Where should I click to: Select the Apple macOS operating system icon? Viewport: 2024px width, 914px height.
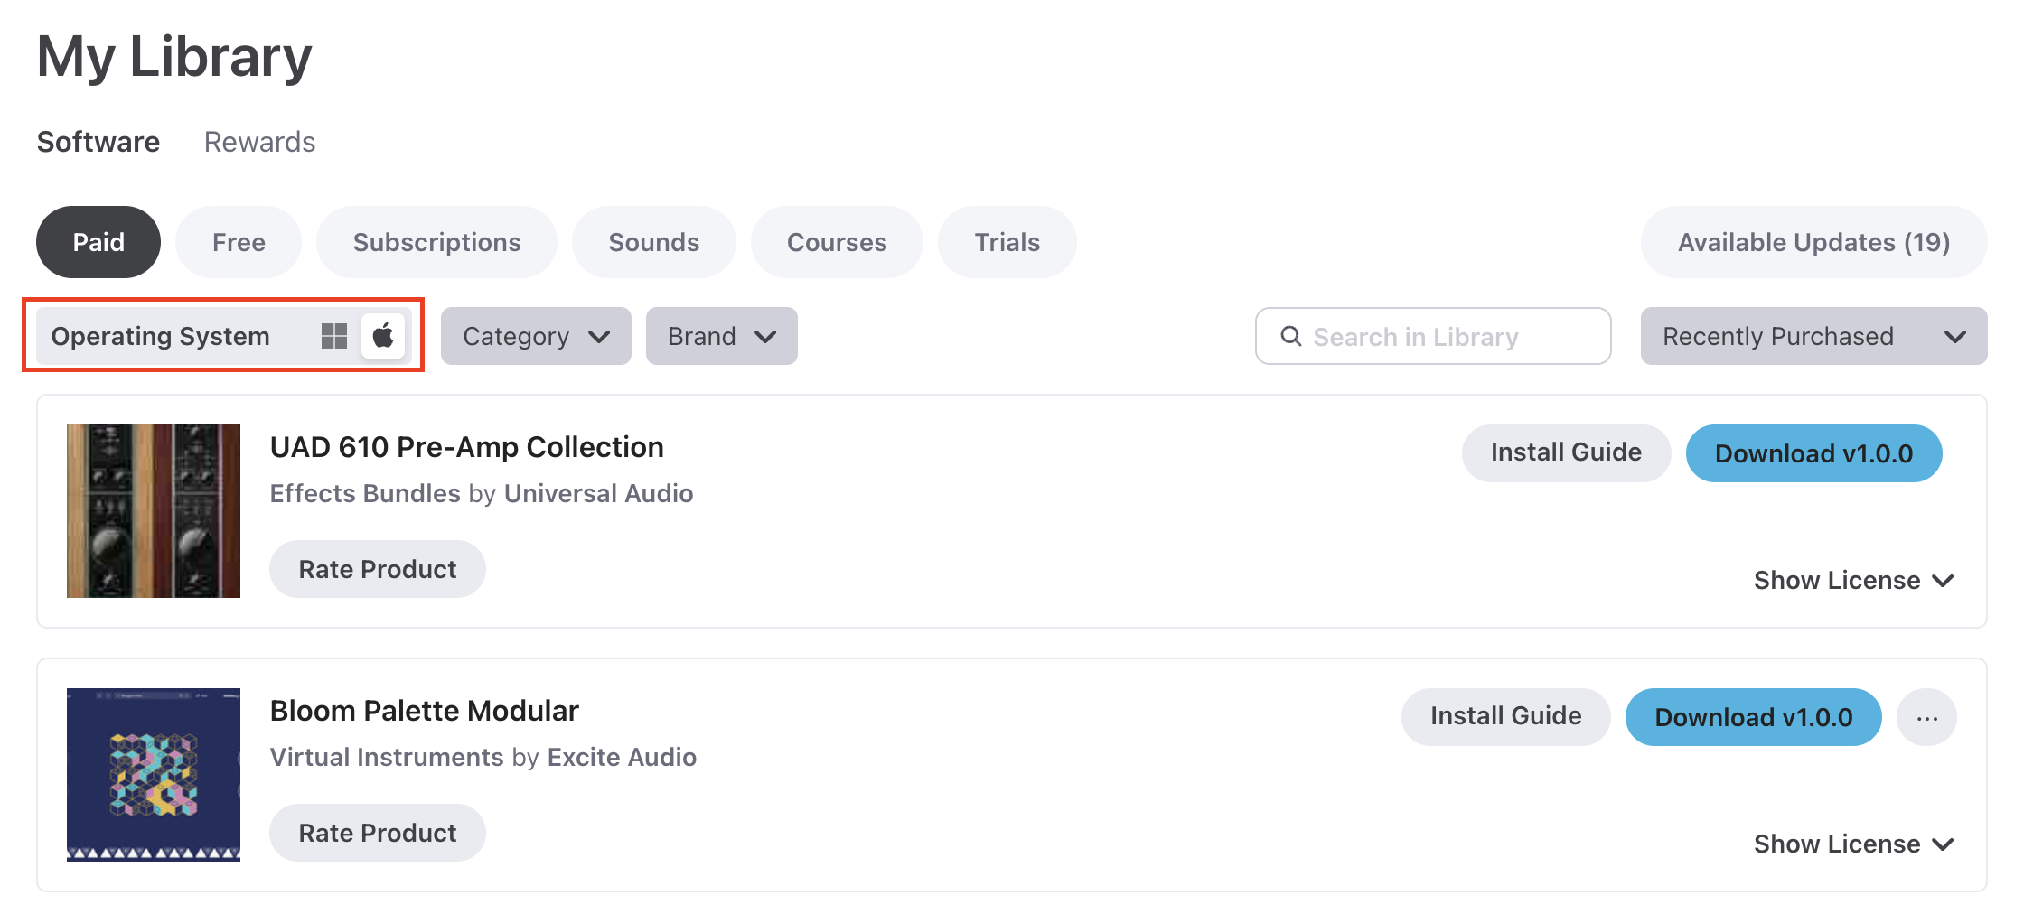point(383,336)
